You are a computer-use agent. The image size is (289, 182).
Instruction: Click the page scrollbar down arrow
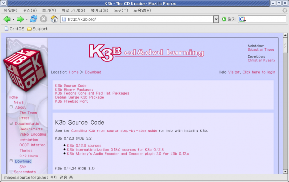[285, 172]
